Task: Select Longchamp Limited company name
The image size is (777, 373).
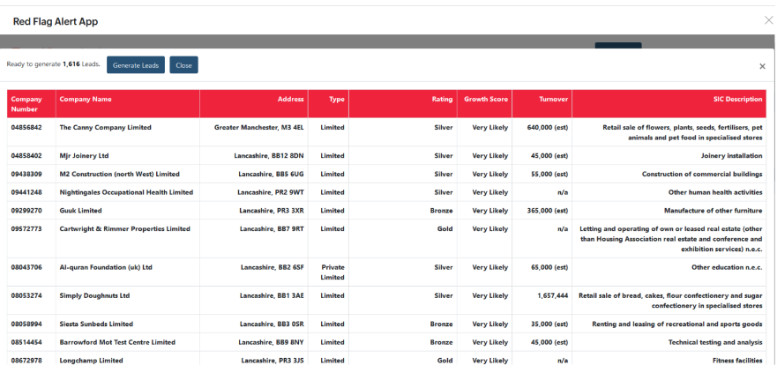Action: 91,360
